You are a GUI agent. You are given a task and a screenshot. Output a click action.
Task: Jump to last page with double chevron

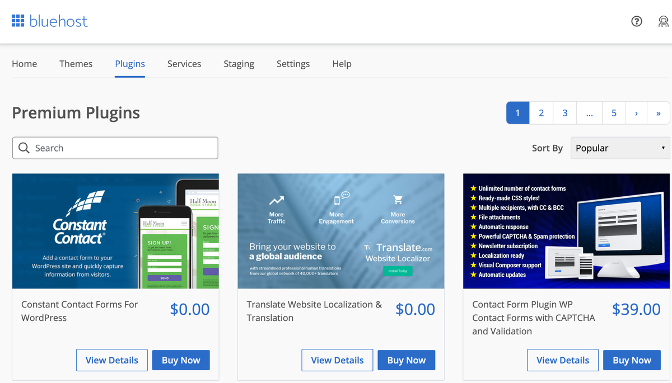(659, 113)
